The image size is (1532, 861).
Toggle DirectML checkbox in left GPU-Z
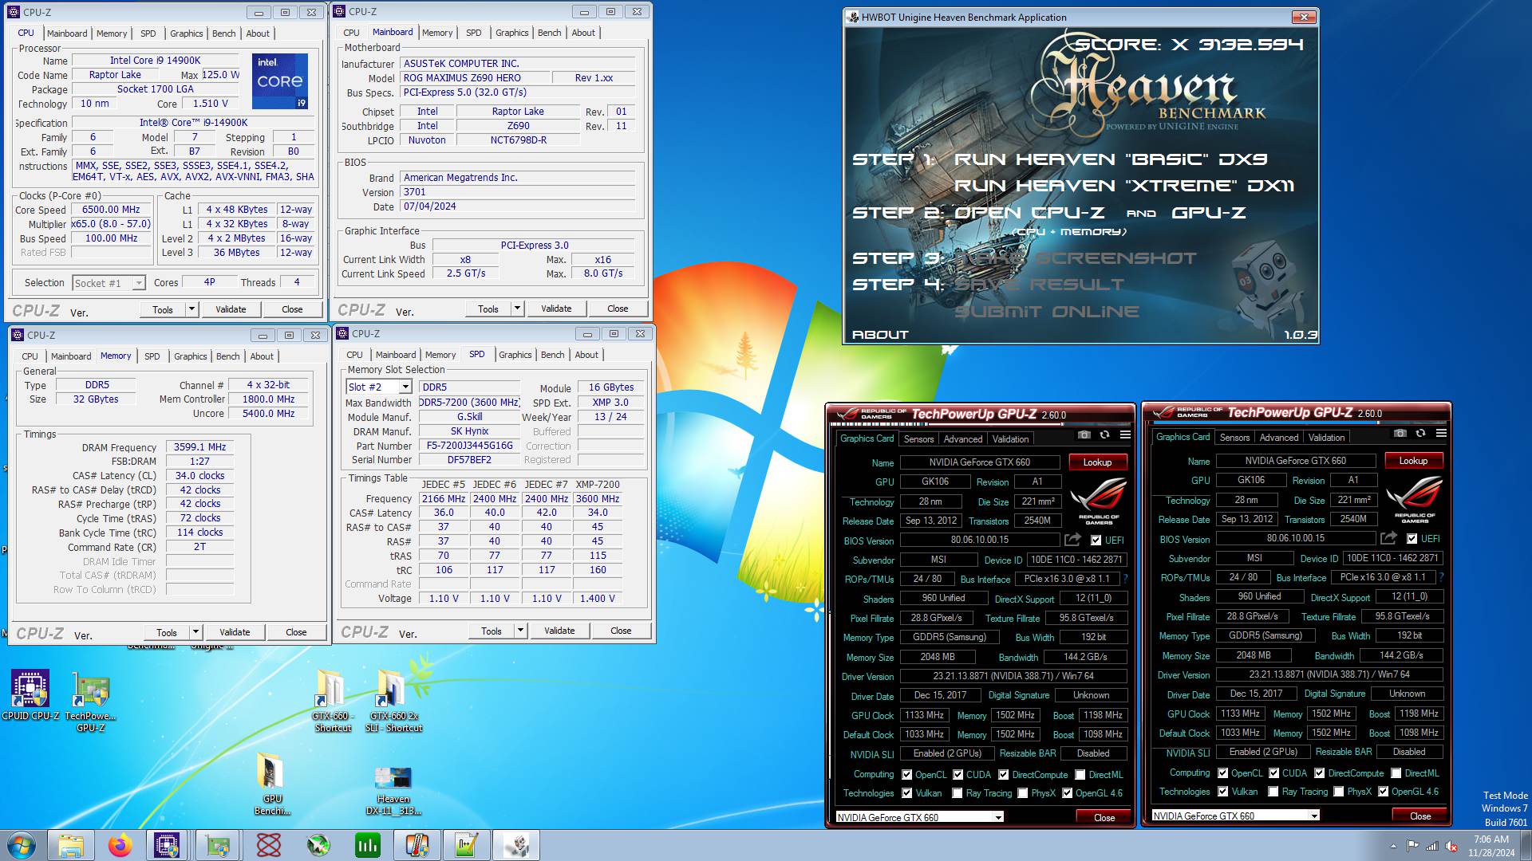click(x=1080, y=775)
